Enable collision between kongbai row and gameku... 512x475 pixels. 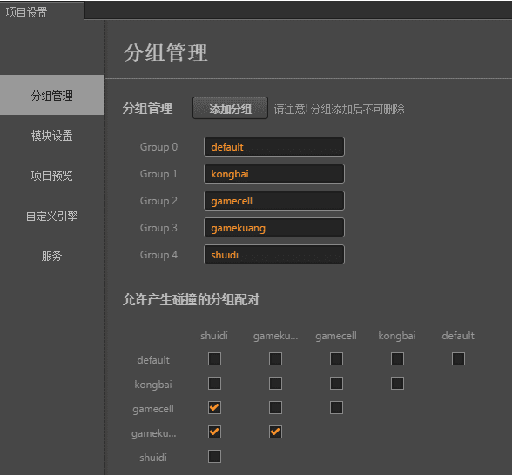(x=275, y=384)
